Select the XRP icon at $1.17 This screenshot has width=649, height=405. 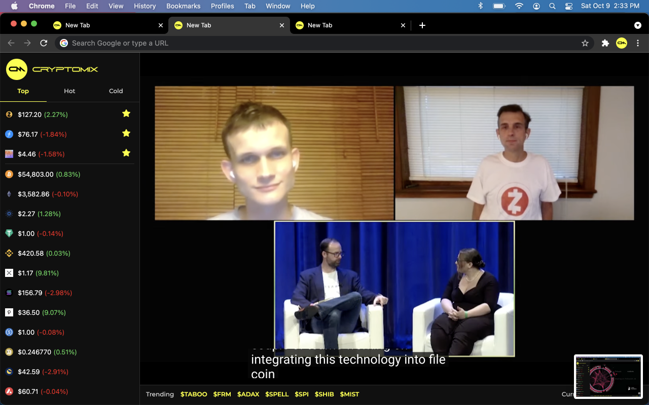click(9, 273)
